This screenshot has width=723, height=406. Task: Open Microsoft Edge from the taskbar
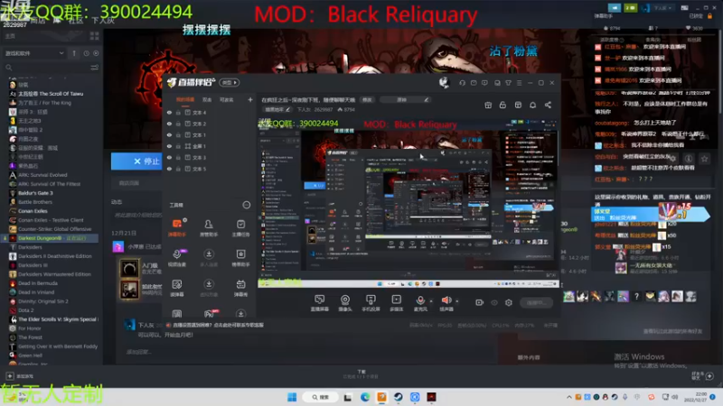click(x=365, y=397)
